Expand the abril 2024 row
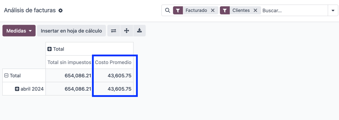This screenshot has width=339, height=120. (29, 89)
